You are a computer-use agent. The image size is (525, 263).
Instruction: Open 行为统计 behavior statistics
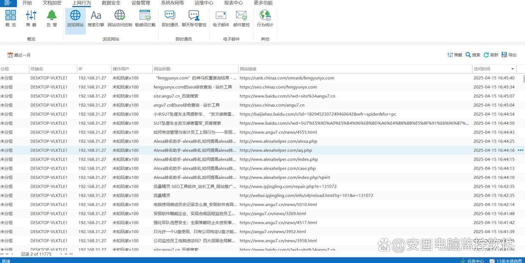(265, 18)
